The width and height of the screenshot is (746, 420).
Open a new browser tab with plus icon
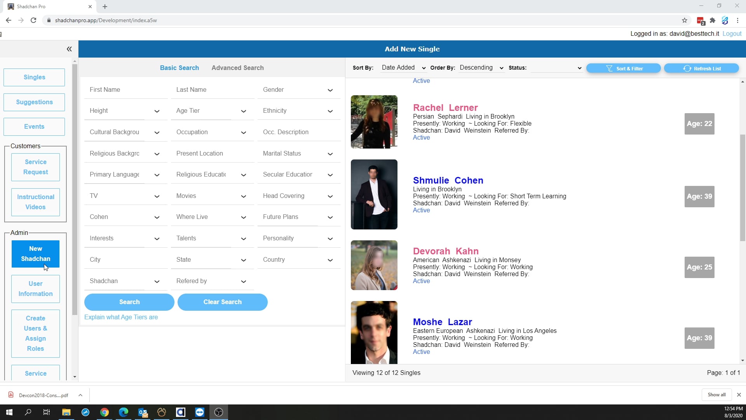coord(105,7)
